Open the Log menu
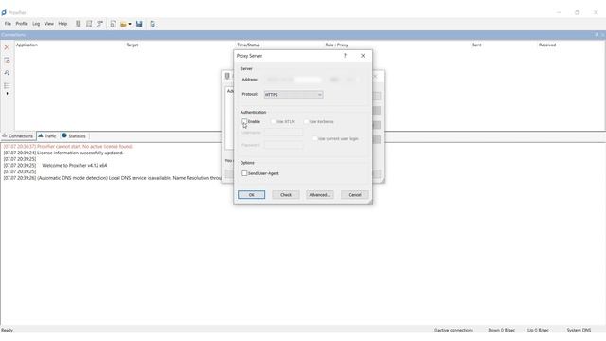This screenshot has height=341, width=606. [x=36, y=24]
